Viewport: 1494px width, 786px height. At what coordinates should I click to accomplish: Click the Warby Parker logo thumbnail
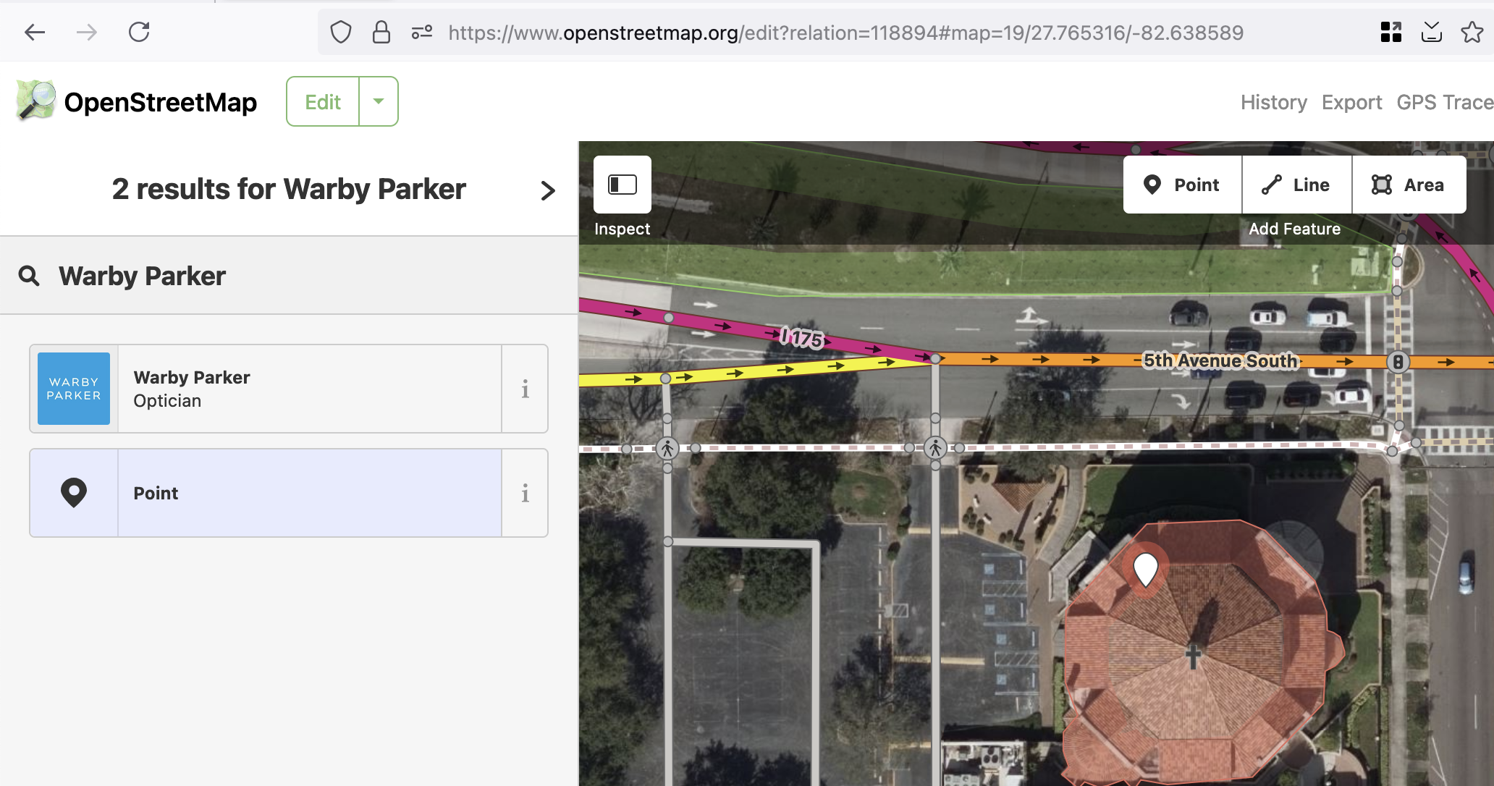tap(74, 389)
